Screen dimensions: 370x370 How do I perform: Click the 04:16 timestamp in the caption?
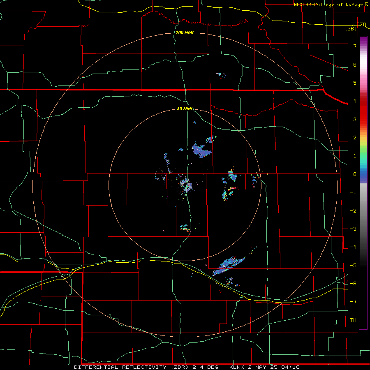pyautogui.click(x=290, y=367)
